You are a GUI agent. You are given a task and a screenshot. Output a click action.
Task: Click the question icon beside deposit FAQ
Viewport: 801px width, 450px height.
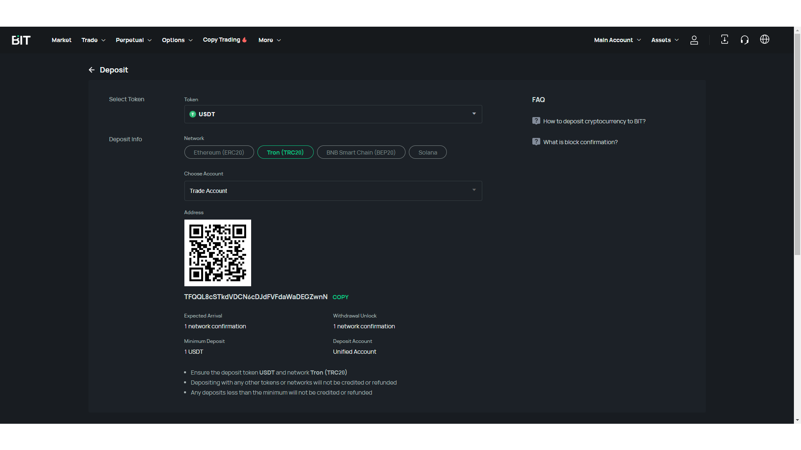coord(536,121)
